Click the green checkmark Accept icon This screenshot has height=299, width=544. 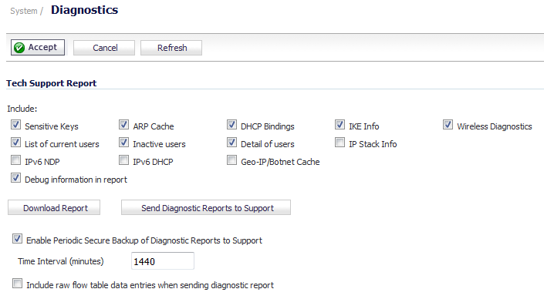[x=19, y=48]
